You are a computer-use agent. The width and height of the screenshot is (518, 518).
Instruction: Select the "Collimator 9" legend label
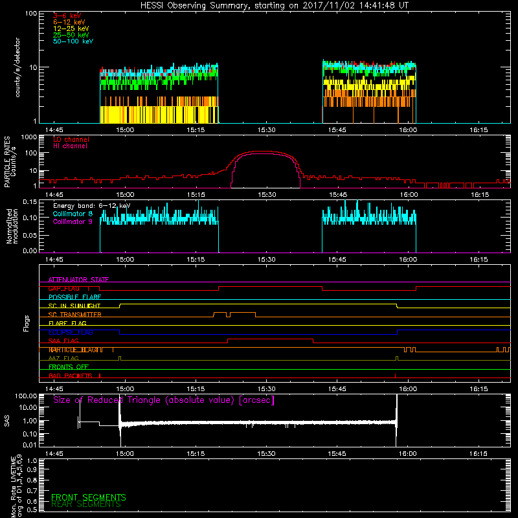click(73, 221)
